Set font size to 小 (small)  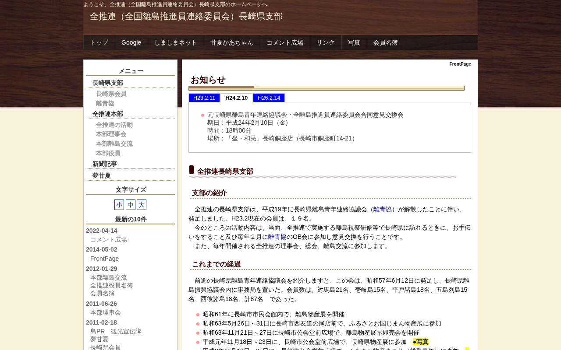coord(119,205)
